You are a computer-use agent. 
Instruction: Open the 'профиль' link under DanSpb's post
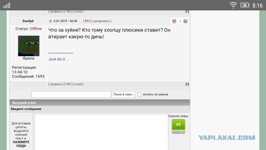coord(56,84)
